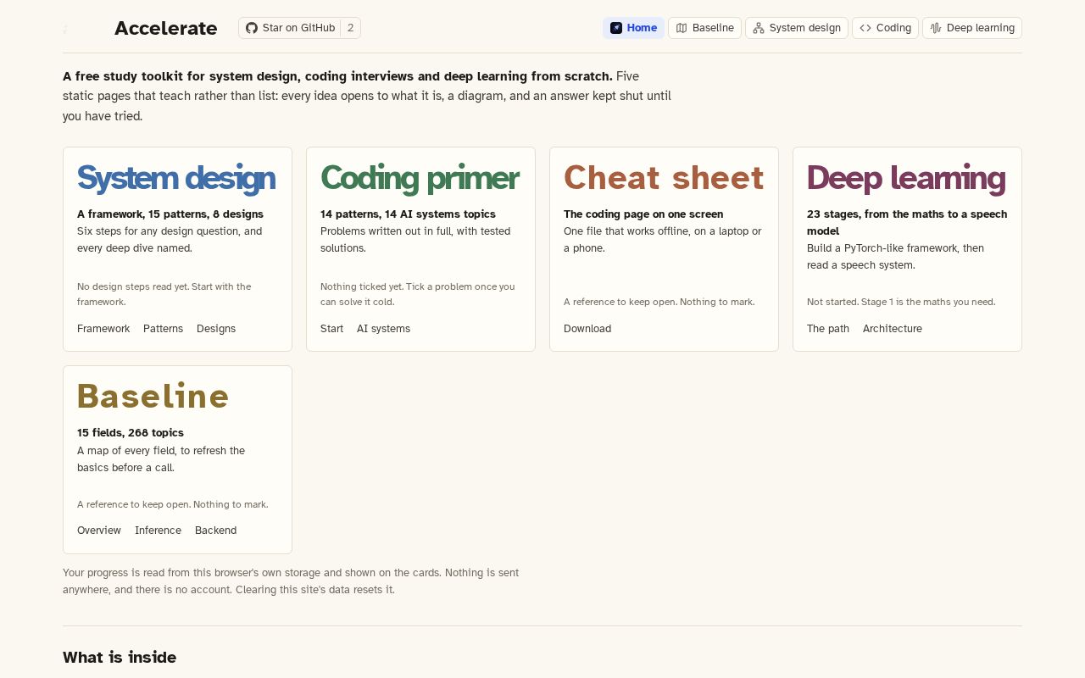1085x678 pixels.
Task: Open the Inference link in Baseline card
Action: click(x=158, y=531)
